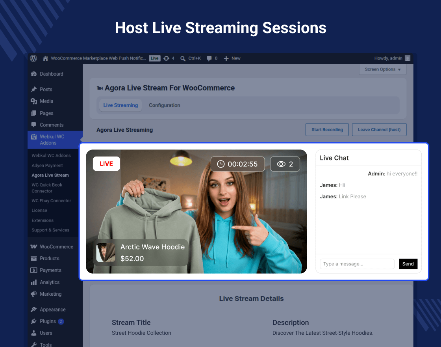Click Media library icon
The image size is (441, 347).
(34, 101)
